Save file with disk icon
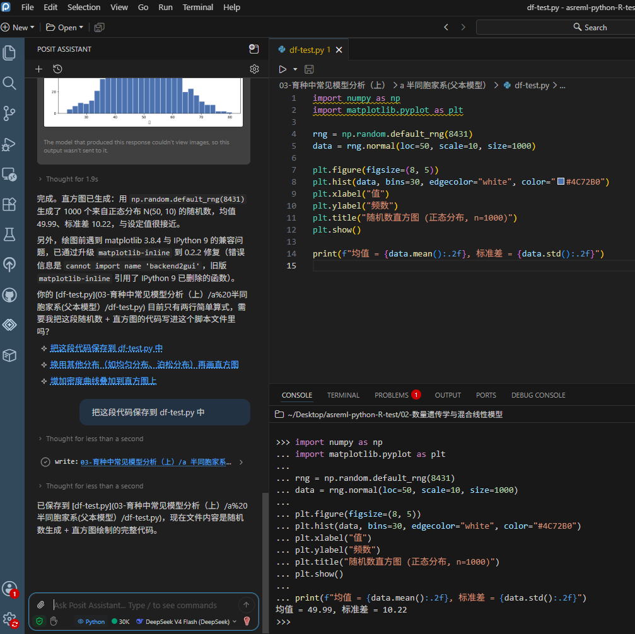 pyautogui.click(x=309, y=69)
